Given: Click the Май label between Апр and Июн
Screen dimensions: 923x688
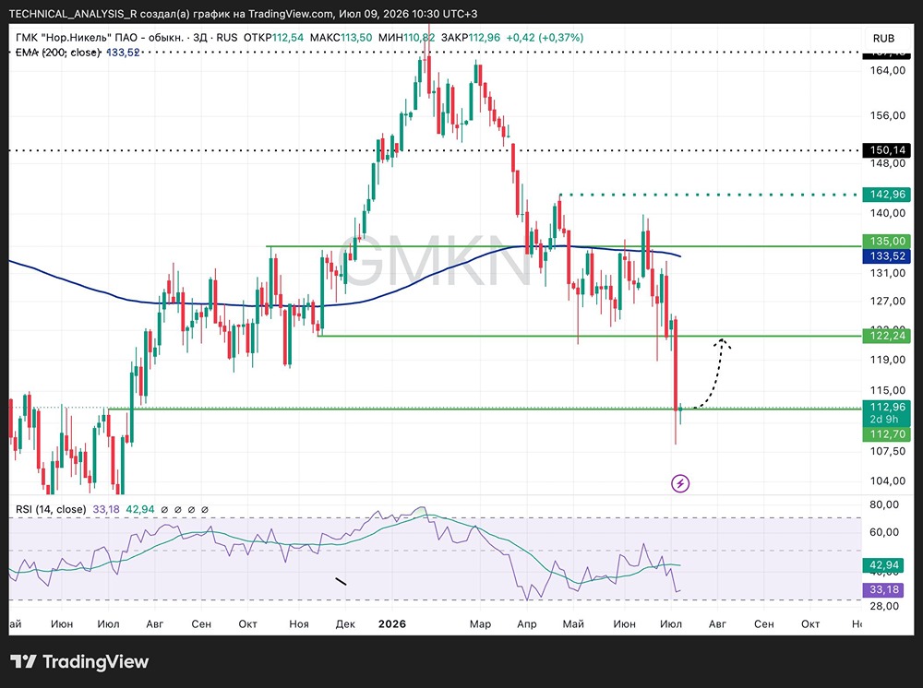Looking at the screenshot, I should (573, 624).
